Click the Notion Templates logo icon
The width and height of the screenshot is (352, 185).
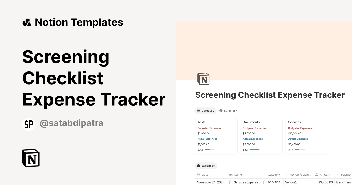(27, 22)
